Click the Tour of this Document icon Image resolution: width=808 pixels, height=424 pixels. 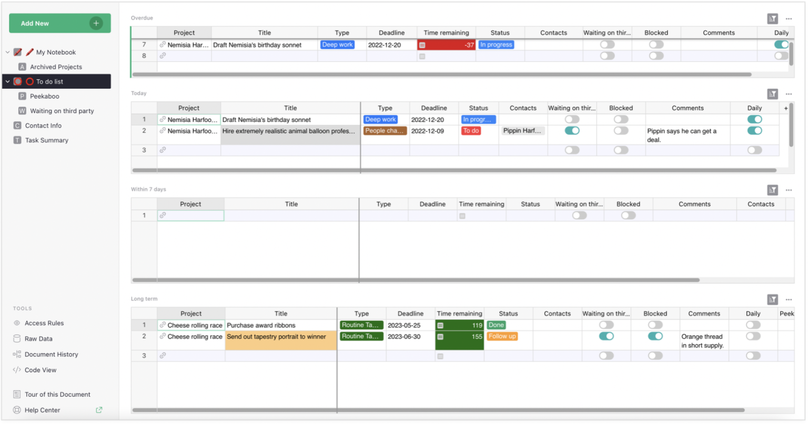18,394
